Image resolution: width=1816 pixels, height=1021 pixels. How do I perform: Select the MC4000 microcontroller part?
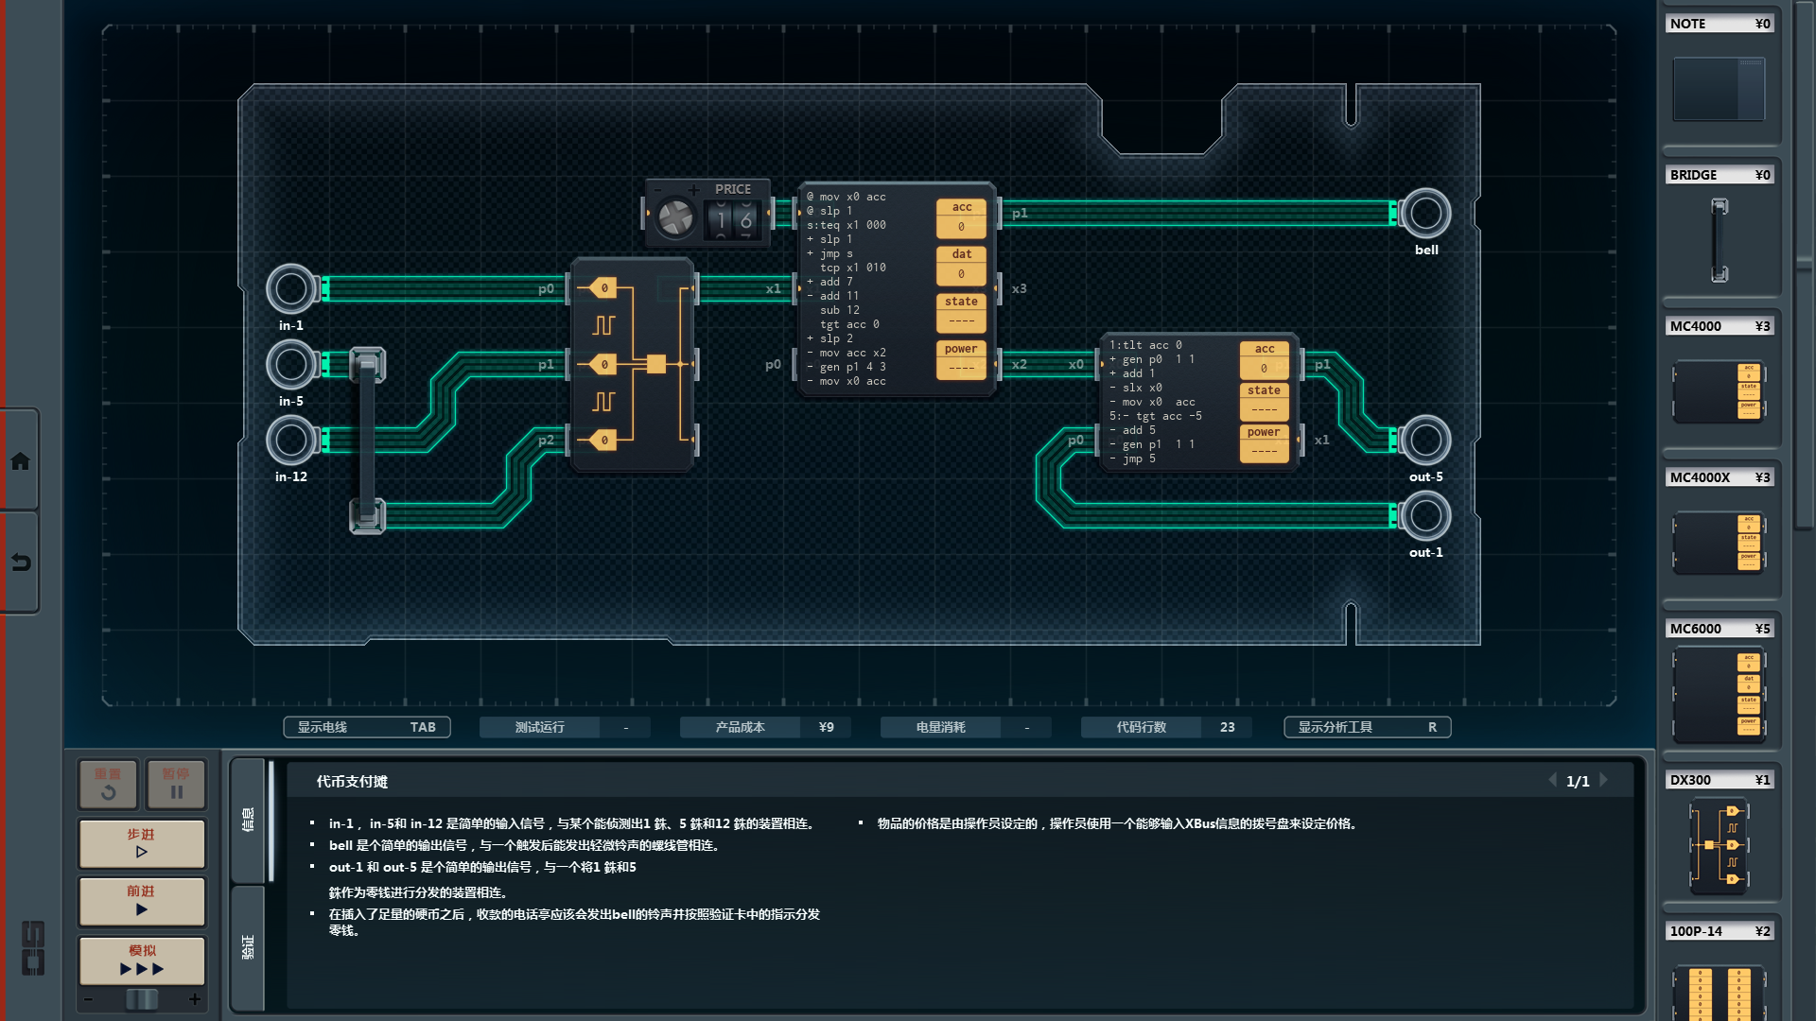(x=1719, y=390)
